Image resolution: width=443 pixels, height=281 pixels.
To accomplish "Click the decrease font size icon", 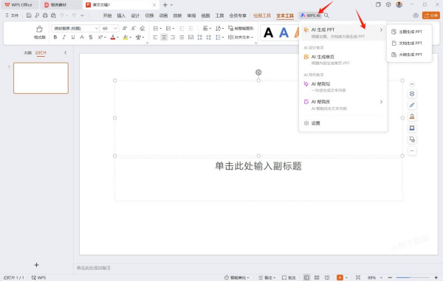I will coord(134,28).
